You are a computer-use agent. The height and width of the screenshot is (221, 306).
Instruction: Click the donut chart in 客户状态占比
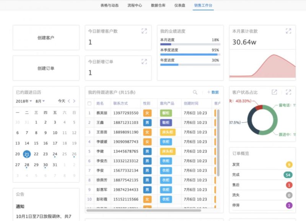click(x=262, y=120)
